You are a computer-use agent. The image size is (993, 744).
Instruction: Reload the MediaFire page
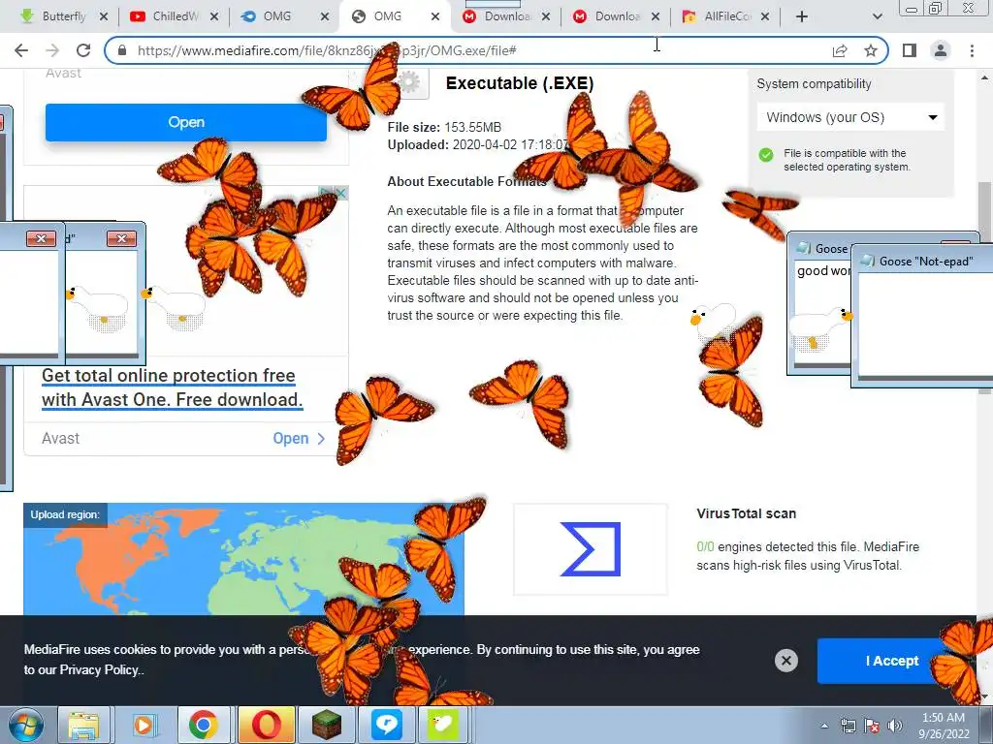83,50
